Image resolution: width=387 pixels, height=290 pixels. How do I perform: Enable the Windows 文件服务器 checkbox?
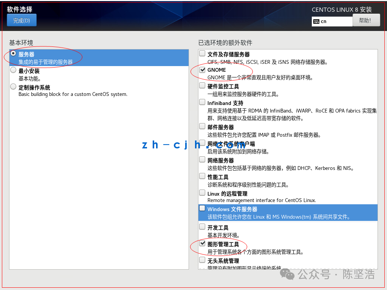click(202, 208)
